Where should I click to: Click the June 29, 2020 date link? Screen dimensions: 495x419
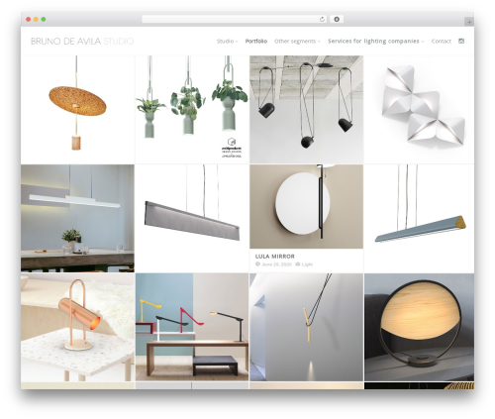coord(276,264)
